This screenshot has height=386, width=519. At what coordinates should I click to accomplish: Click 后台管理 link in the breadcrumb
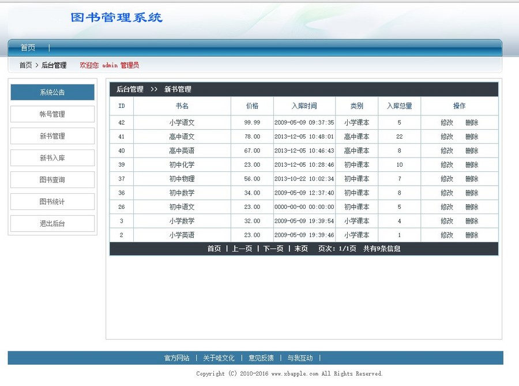[53, 65]
